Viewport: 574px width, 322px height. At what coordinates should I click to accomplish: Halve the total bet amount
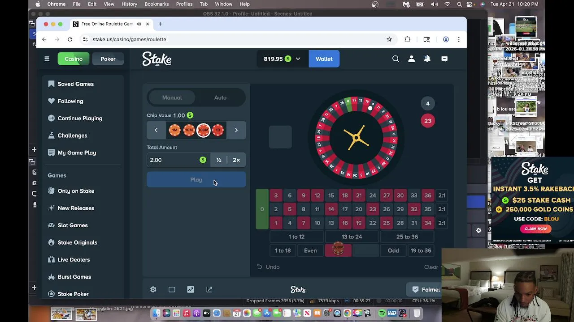click(219, 160)
